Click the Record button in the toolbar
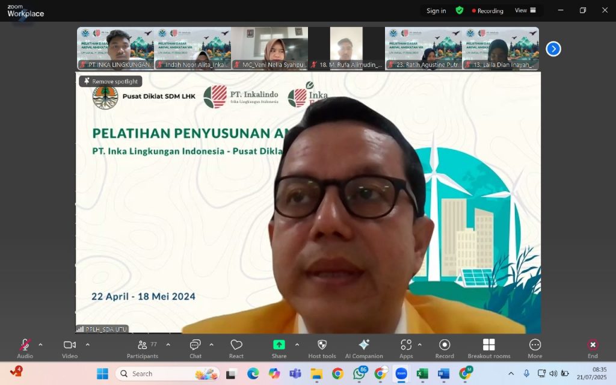Viewport: 616px width, 385px height. pos(445,348)
